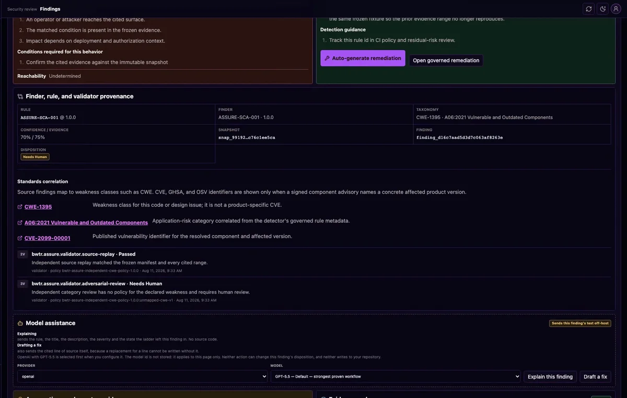Open the user account avatar menu
Viewport: 627px width, 398px height.
(617, 9)
